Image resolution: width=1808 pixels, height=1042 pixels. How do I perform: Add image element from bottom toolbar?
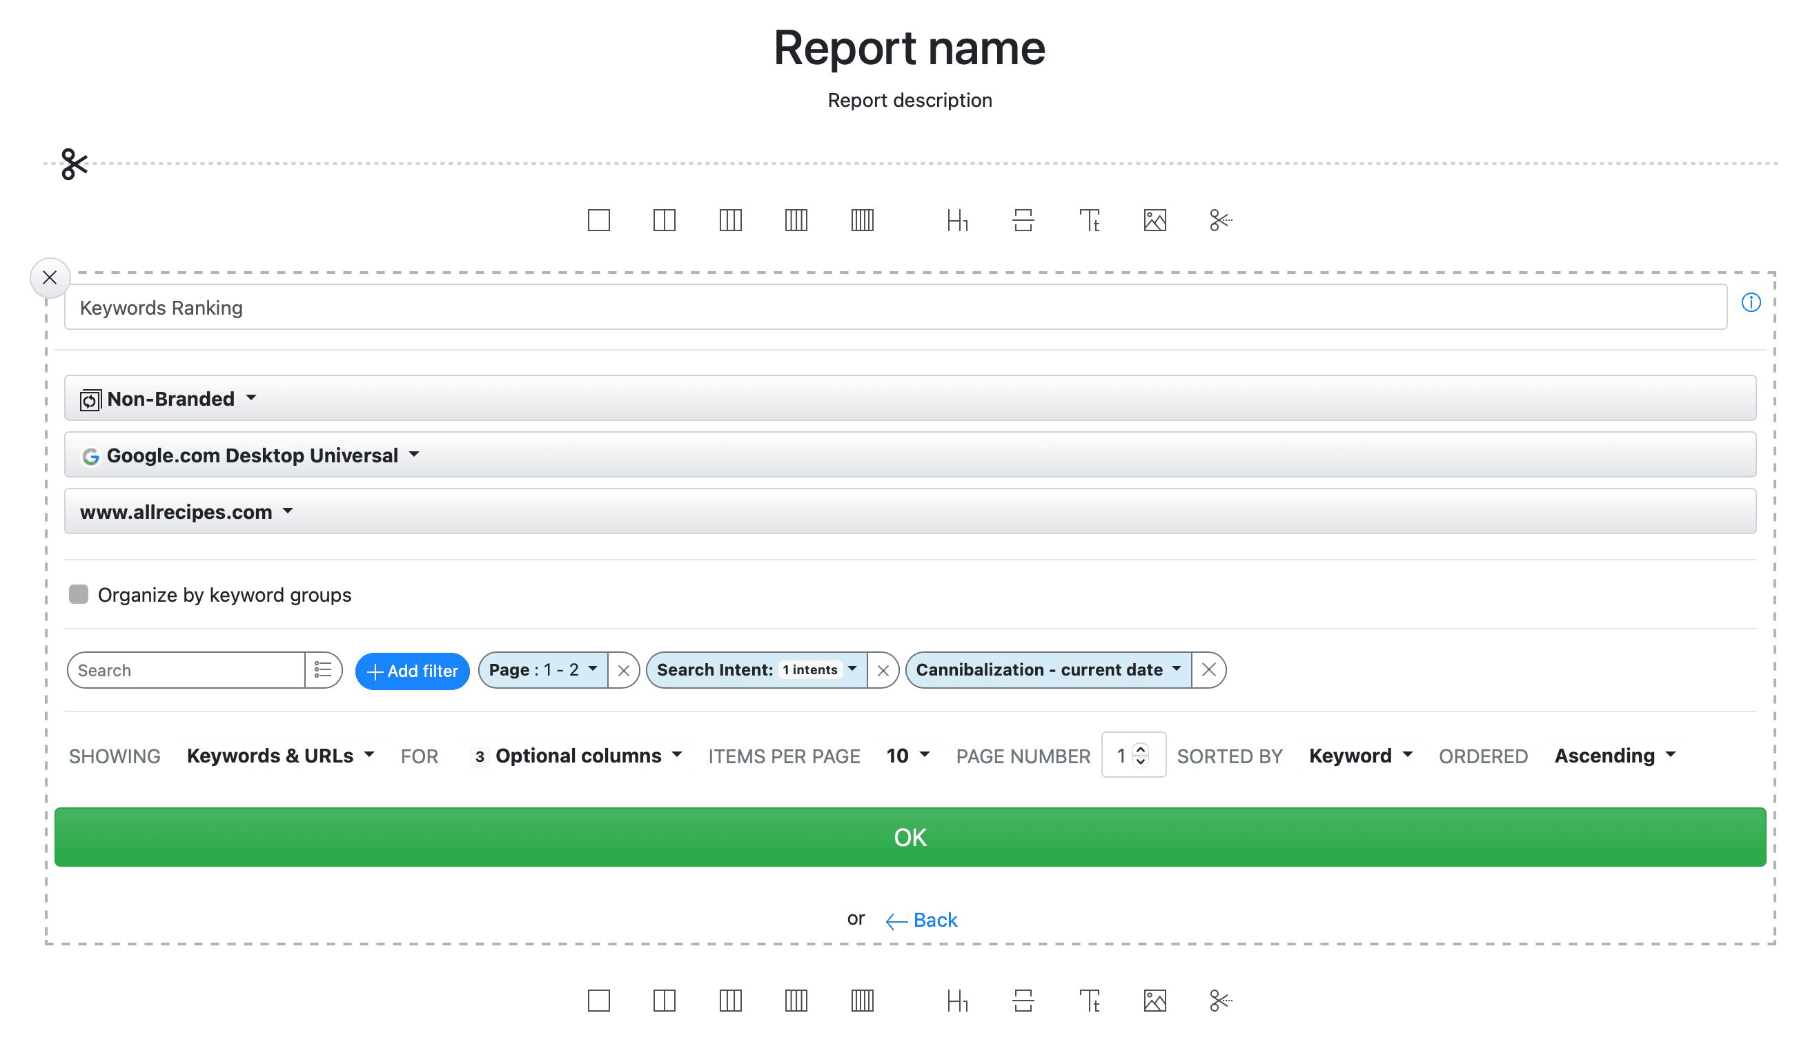click(x=1154, y=1000)
